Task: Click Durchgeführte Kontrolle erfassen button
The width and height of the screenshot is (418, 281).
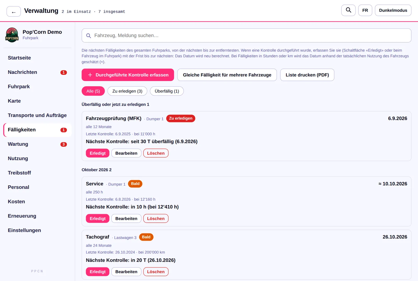Action: 128,75
